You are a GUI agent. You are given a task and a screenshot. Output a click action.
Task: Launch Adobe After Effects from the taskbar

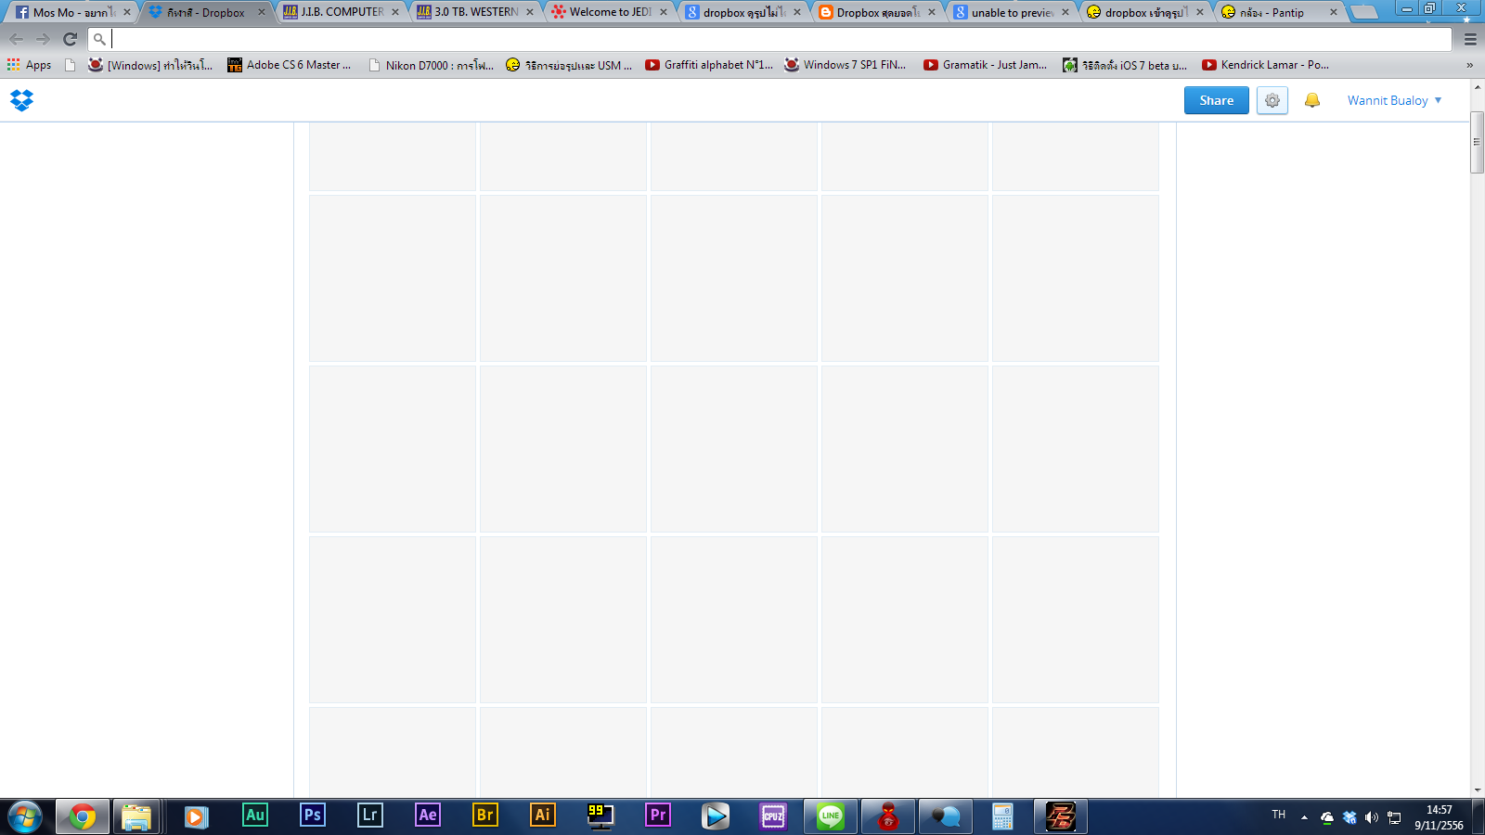[x=428, y=816]
